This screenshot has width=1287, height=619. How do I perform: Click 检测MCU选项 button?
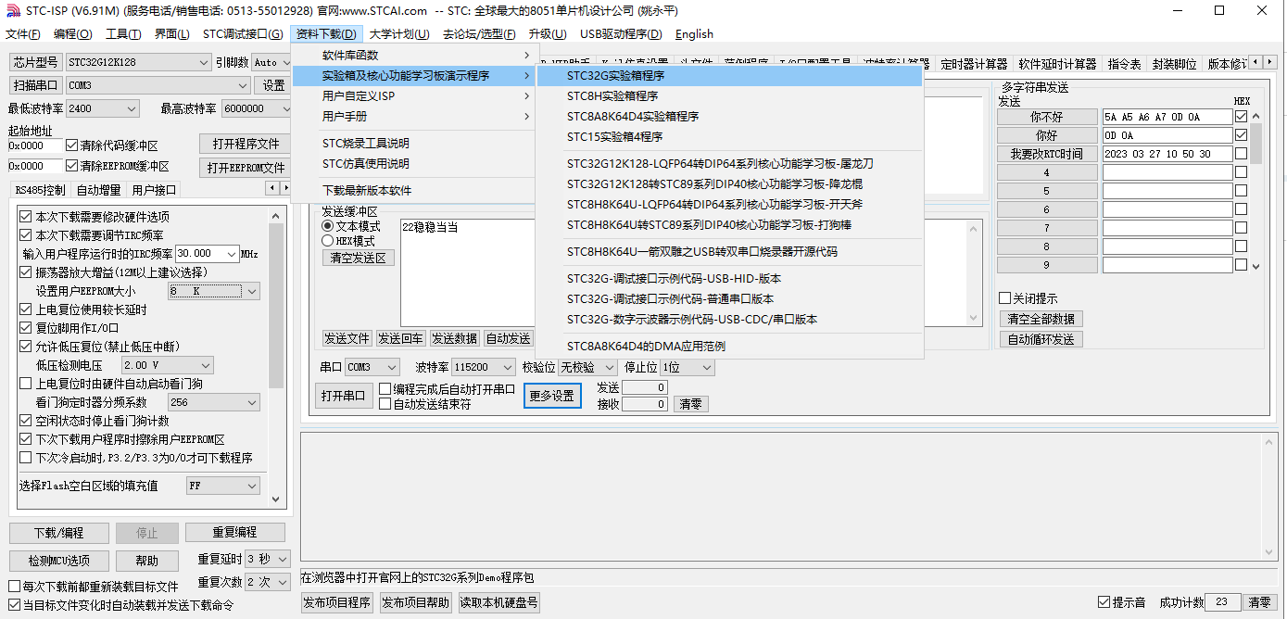tap(58, 561)
